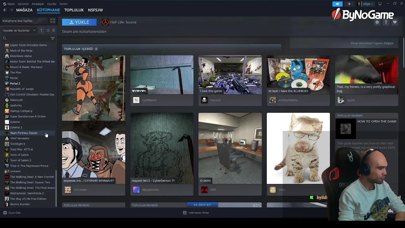Add game to favorites with the heart icon
Image resolution: width=405 pixels, height=228 pixels.
tap(395, 22)
